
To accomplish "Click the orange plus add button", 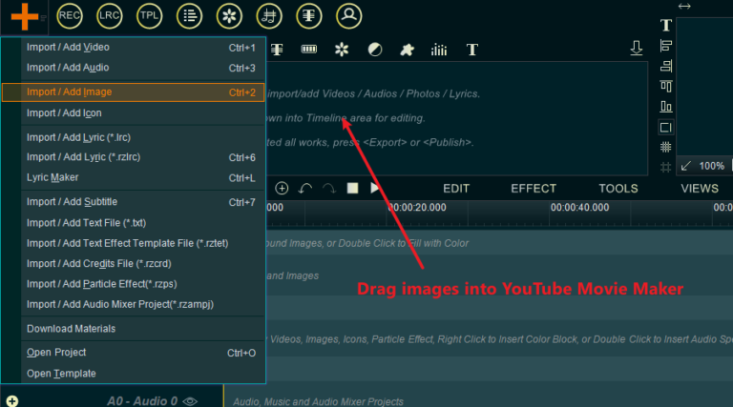I will pyautogui.click(x=24, y=17).
